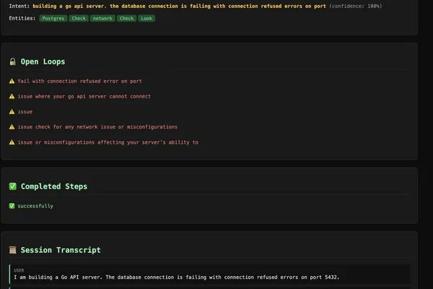The image size is (433, 289).
Task: Click the green checkmark icon beside Completed Steps
Action: tap(13, 186)
